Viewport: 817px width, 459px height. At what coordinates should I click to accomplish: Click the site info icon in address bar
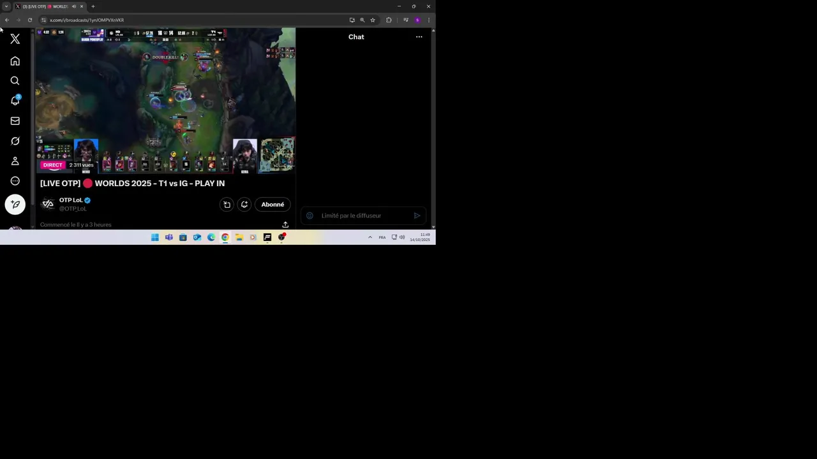(x=43, y=20)
